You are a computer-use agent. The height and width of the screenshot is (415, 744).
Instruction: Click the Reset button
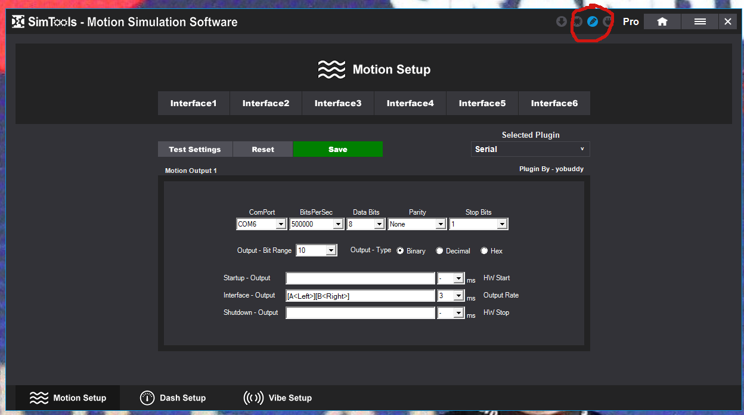263,150
